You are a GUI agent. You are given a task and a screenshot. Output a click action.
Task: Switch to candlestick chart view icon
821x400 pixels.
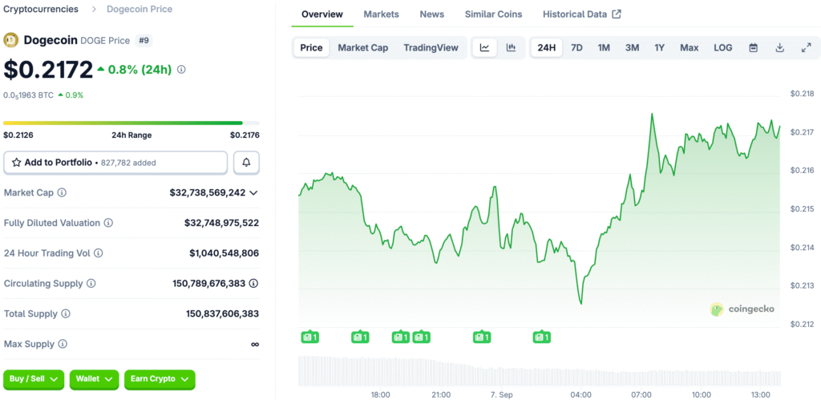point(511,47)
